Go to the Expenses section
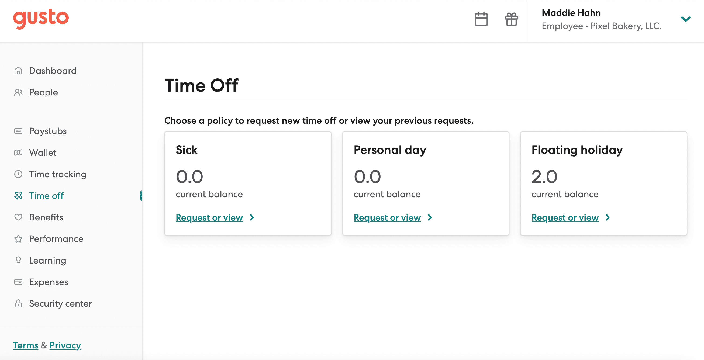Viewport: 704px width, 360px height. [x=48, y=282]
